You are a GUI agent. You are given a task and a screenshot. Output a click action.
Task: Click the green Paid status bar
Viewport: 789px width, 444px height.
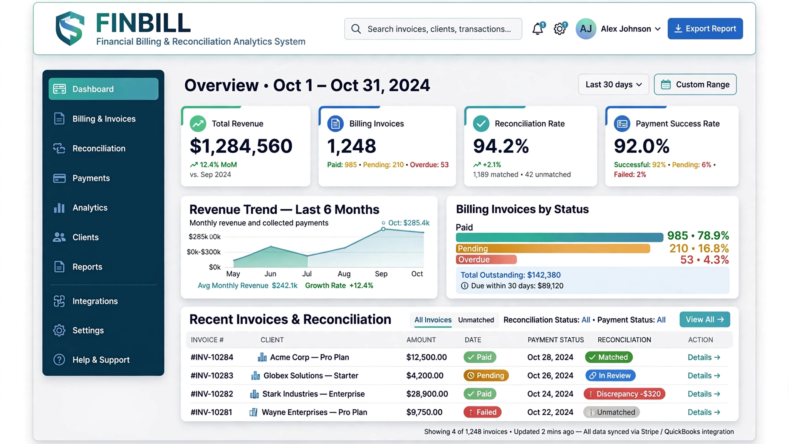pos(559,237)
